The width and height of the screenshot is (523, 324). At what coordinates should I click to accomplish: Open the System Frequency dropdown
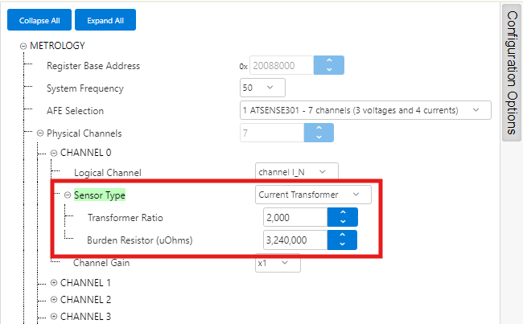pyautogui.click(x=262, y=88)
